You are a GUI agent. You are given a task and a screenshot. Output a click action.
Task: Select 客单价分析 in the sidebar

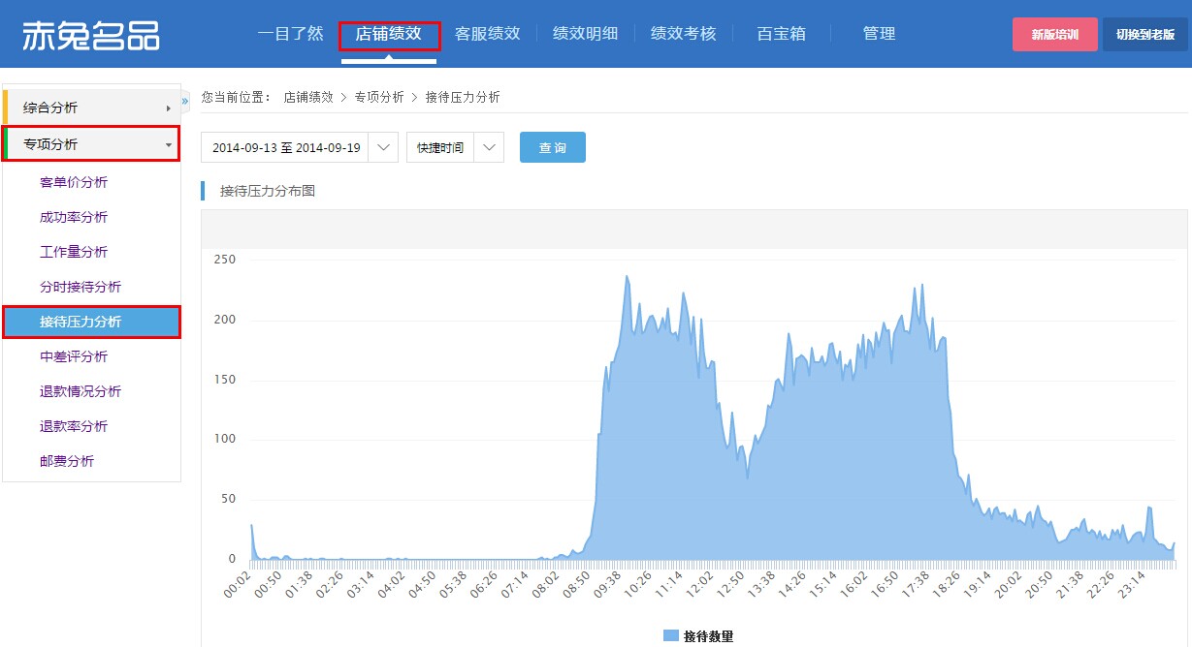click(74, 182)
